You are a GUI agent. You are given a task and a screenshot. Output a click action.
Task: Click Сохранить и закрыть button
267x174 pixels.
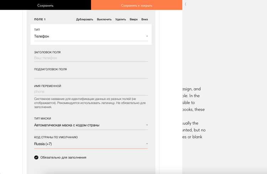pos(137,5)
